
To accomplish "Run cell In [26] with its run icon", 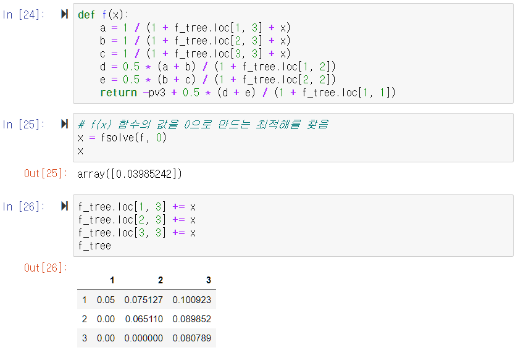I will click(x=64, y=206).
